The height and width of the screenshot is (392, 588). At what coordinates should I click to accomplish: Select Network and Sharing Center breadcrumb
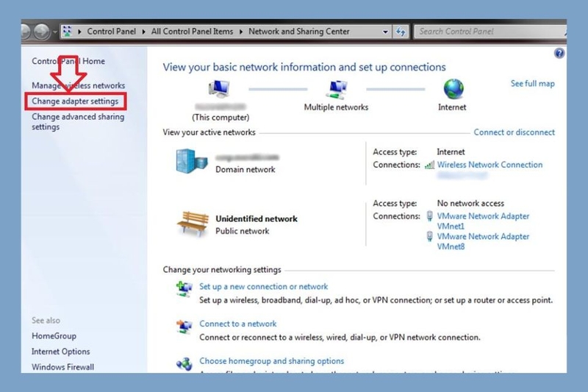point(299,32)
